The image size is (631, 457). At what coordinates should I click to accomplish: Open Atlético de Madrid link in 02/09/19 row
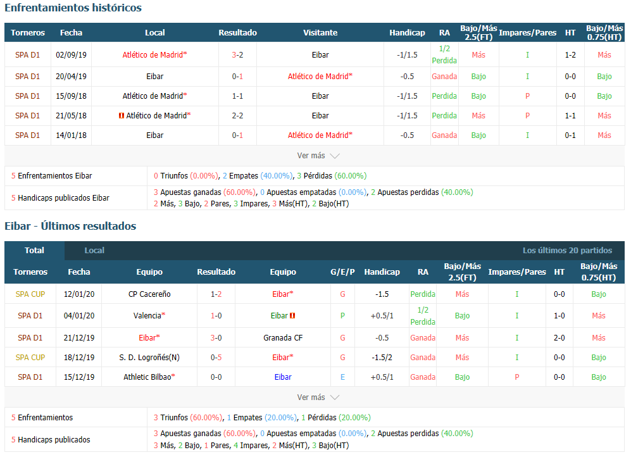coord(154,54)
